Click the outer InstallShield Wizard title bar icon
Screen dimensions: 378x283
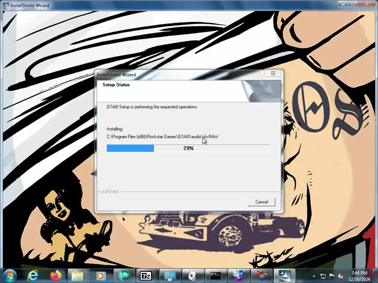(5, 5)
